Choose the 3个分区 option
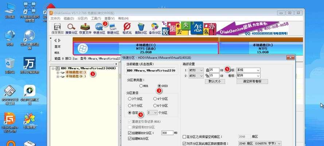Image resolution: width=324 pixels, height=146 pixels. pos(129,99)
